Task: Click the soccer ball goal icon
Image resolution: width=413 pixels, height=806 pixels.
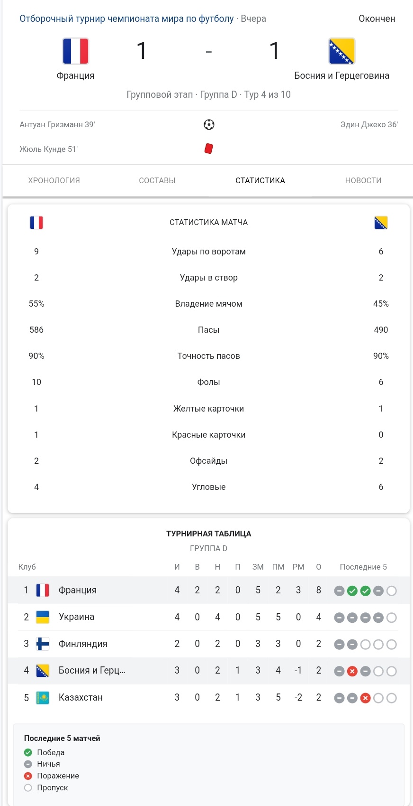Action: 209,125
